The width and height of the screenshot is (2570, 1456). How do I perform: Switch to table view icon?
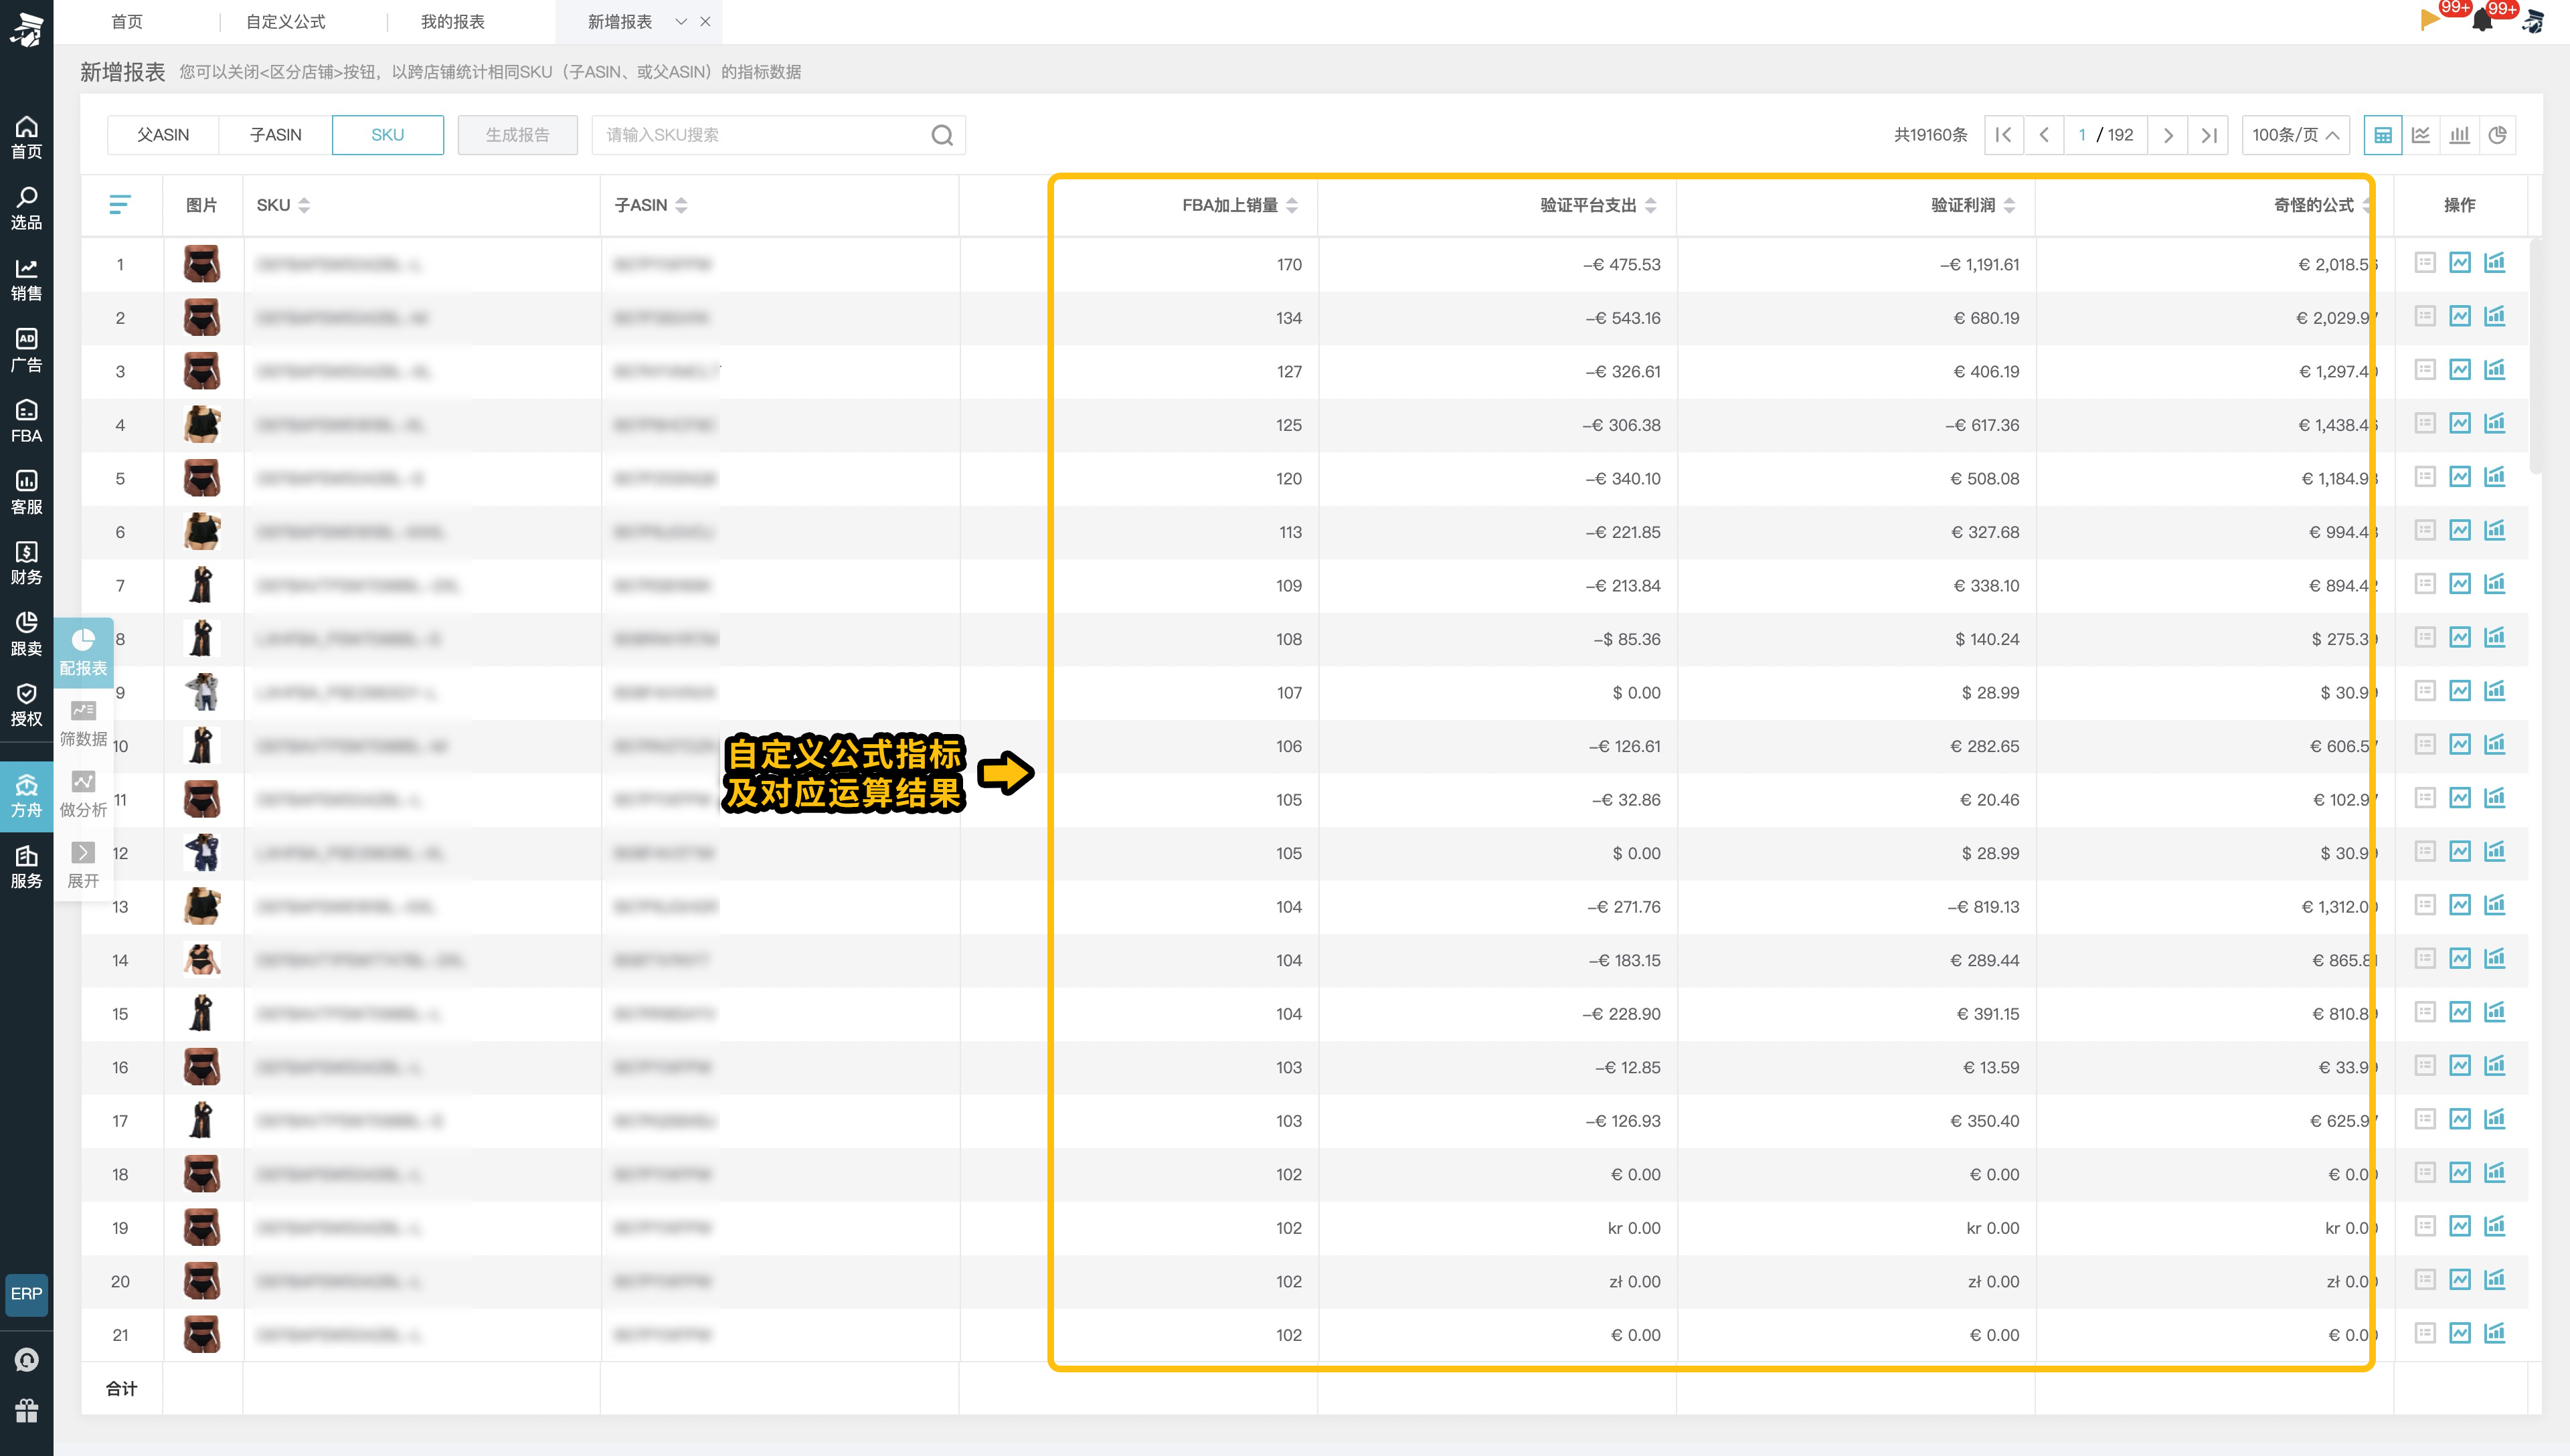point(2383,135)
